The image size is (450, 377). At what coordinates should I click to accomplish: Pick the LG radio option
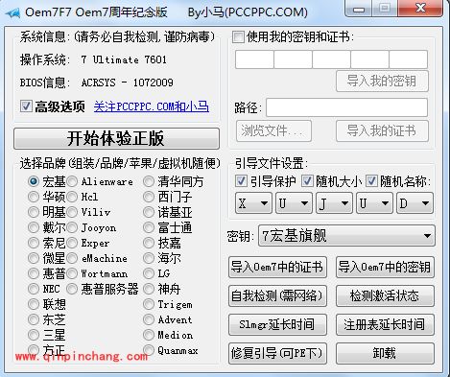coord(149,273)
